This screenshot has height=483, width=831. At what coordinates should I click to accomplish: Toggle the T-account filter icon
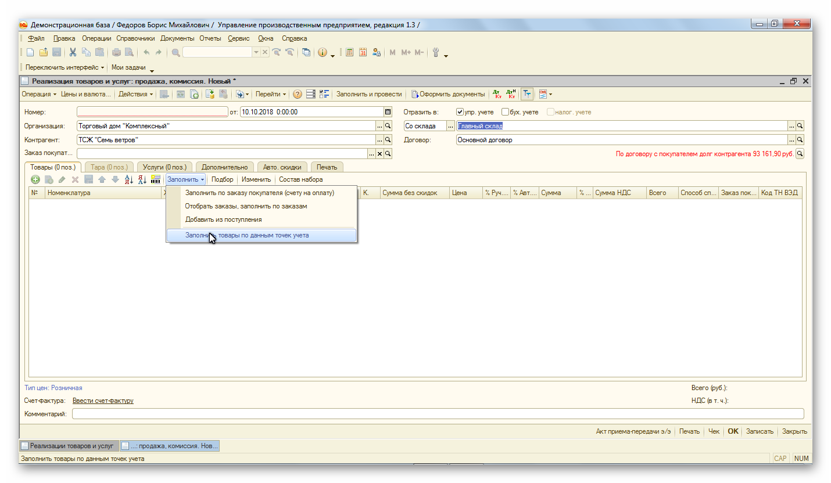[x=526, y=94]
